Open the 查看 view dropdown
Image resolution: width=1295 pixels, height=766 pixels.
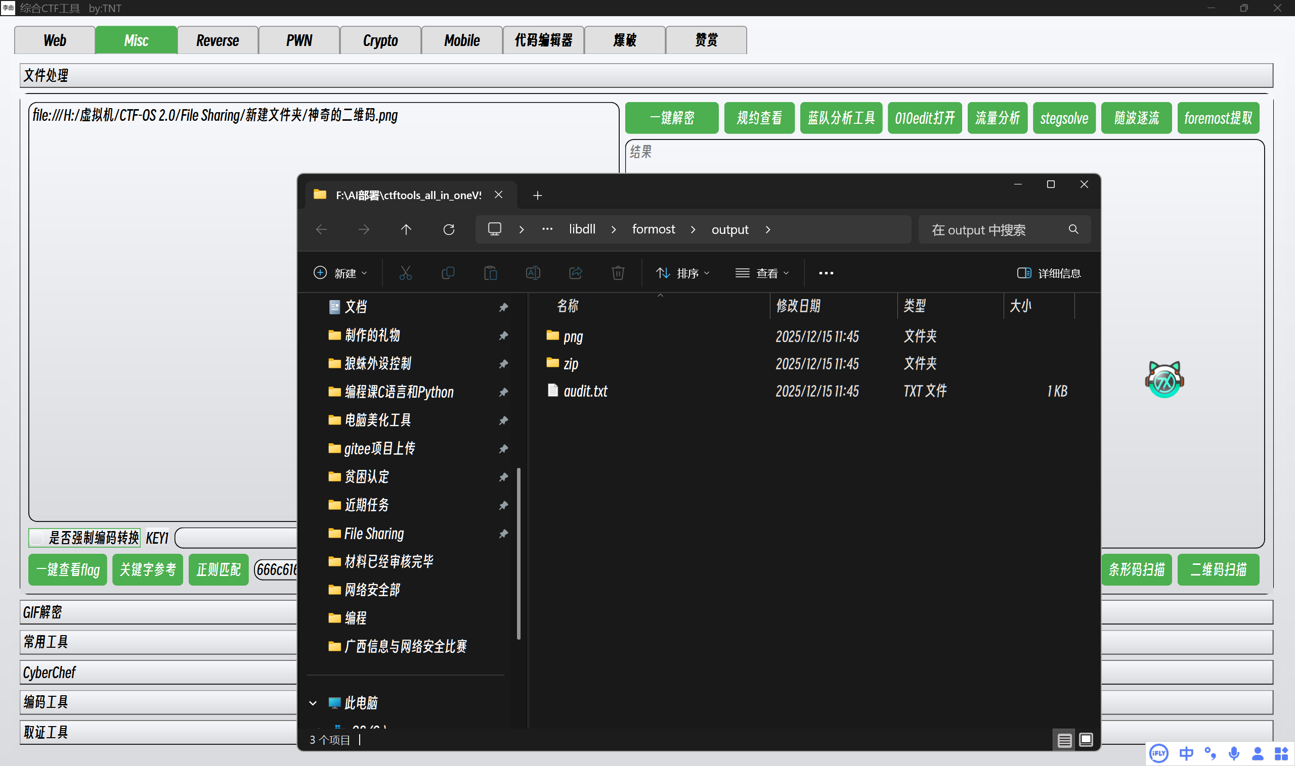pyautogui.click(x=762, y=273)
